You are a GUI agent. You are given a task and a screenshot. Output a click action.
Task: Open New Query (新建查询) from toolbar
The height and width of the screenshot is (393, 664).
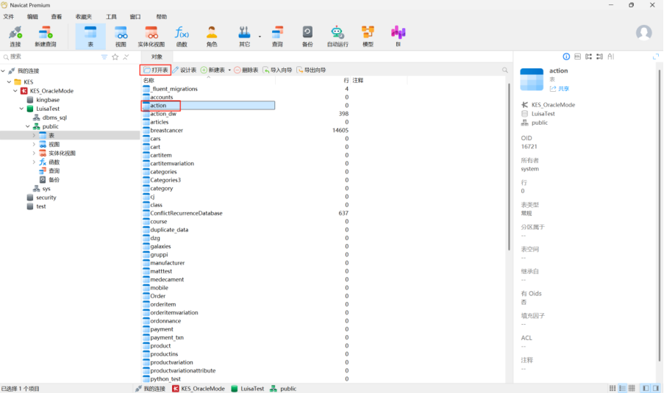[x=45, y=36]
